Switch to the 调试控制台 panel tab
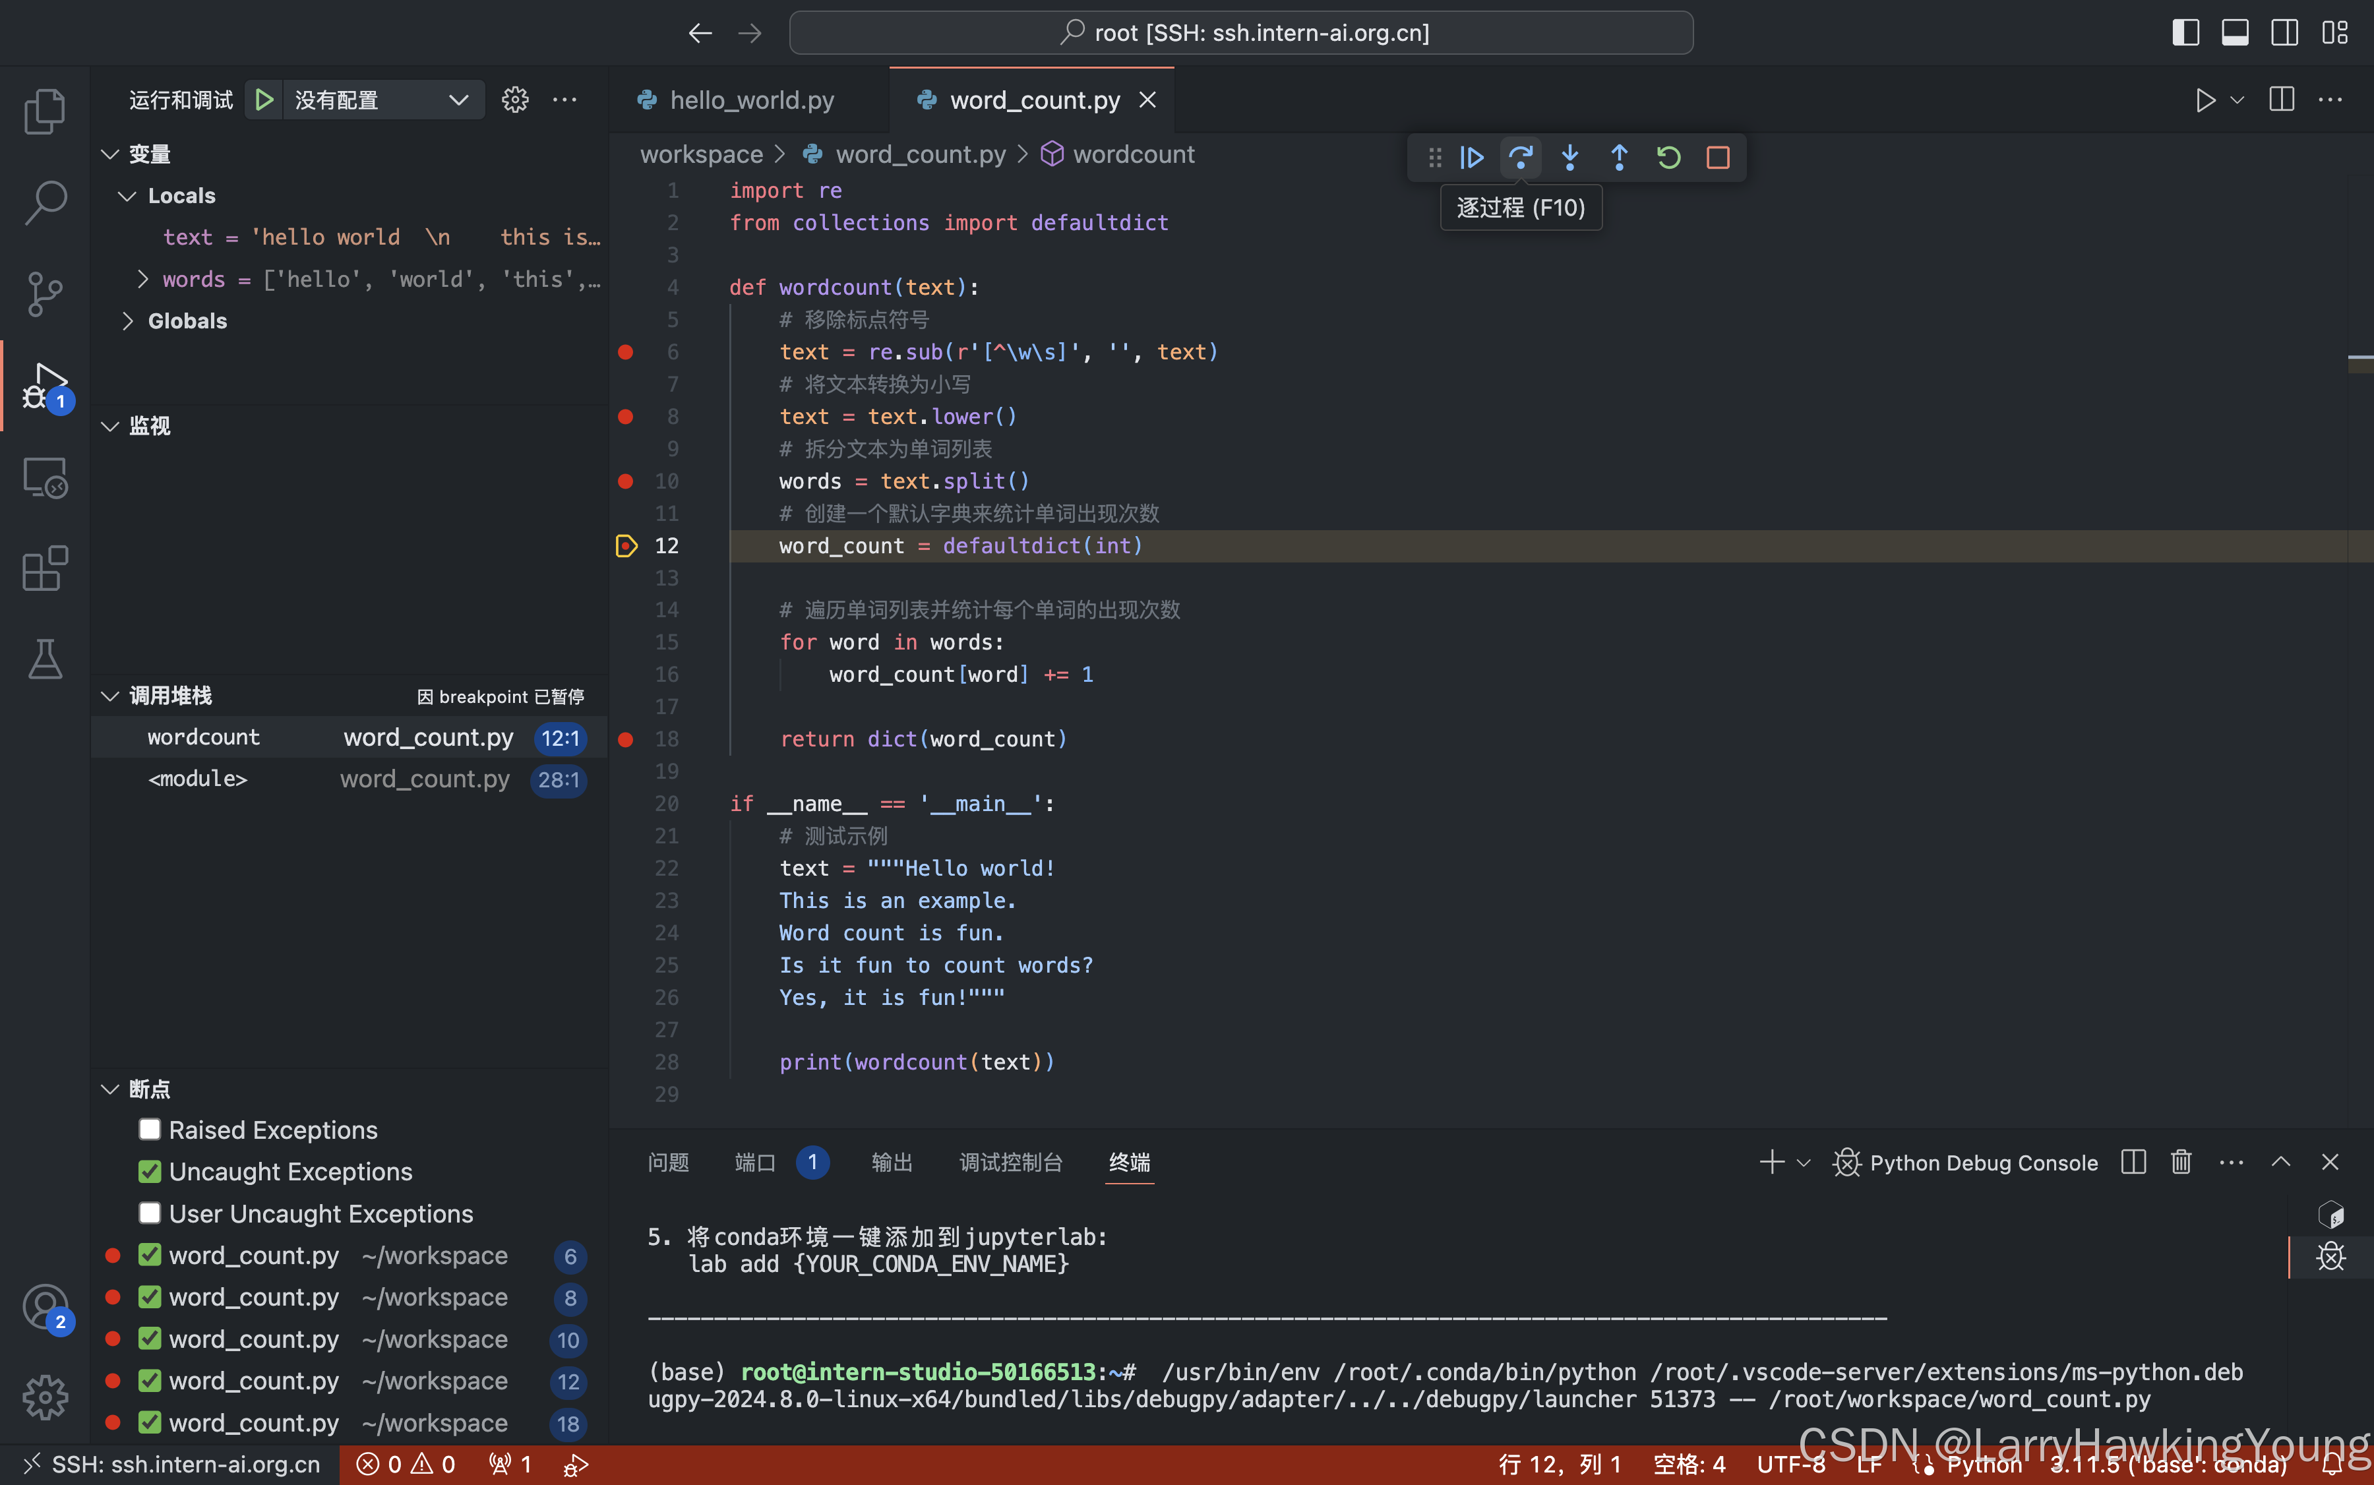 1011,1162
